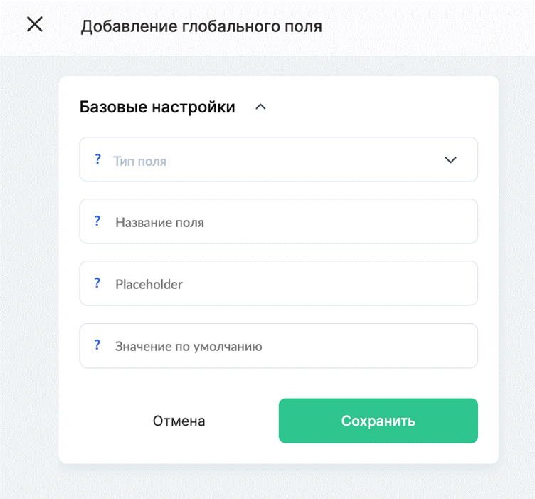535x499 pixels.
Task: Collapse 'Базовые настройки' using the up chevron
Action: (x=260, y=107)
